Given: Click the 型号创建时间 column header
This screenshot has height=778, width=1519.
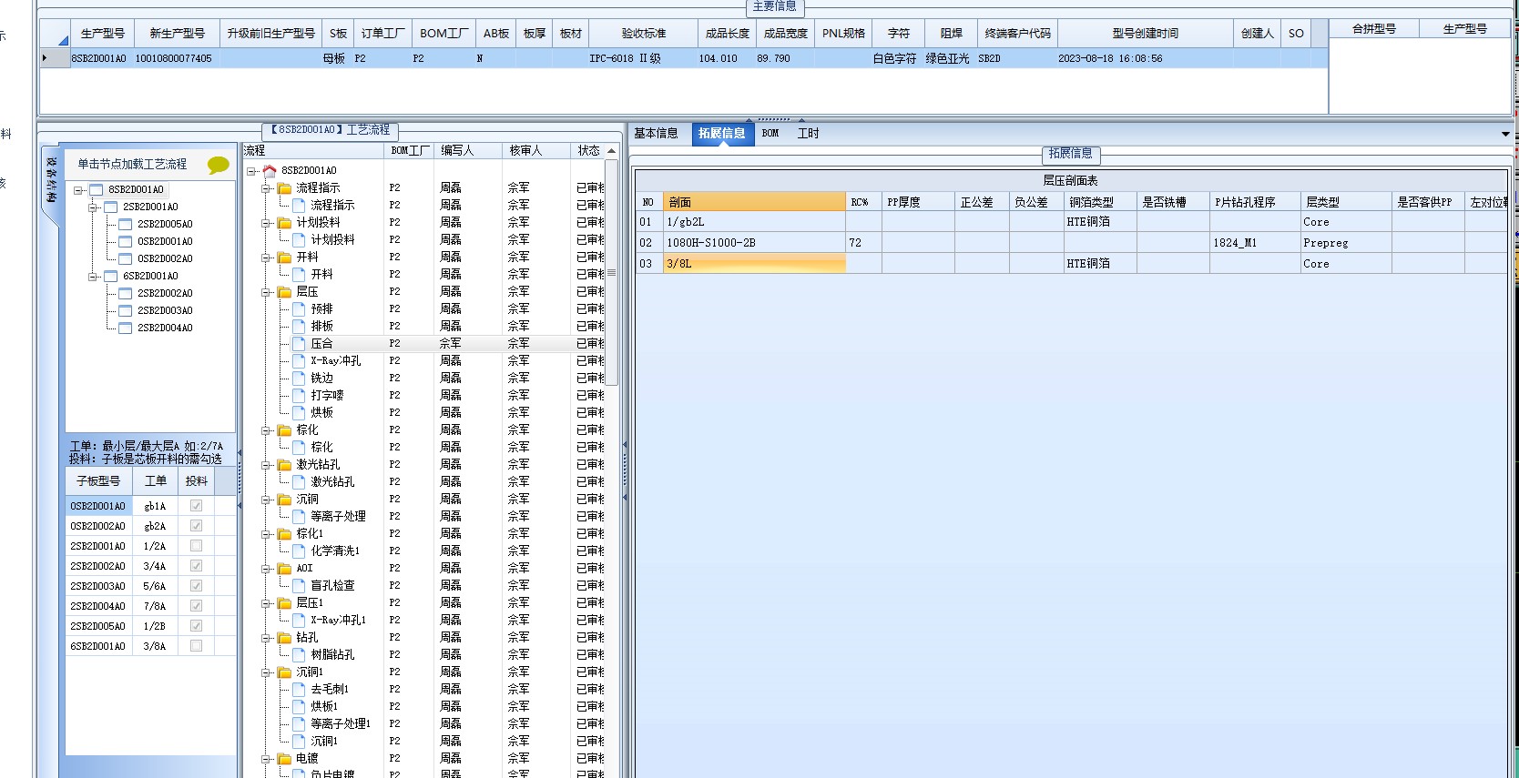Looking at the screenshot, I should coord(1145,34).
